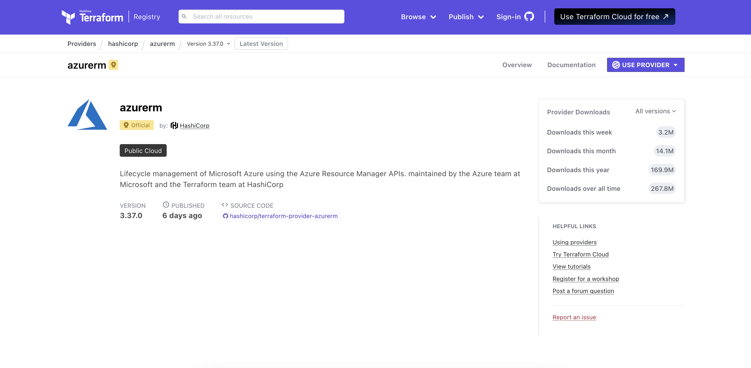
Task: Click the arrow icon on Terraform Cloud button
Action: pos(666,17)
